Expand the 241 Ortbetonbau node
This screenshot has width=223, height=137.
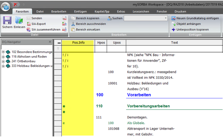(x=3, y=61)
